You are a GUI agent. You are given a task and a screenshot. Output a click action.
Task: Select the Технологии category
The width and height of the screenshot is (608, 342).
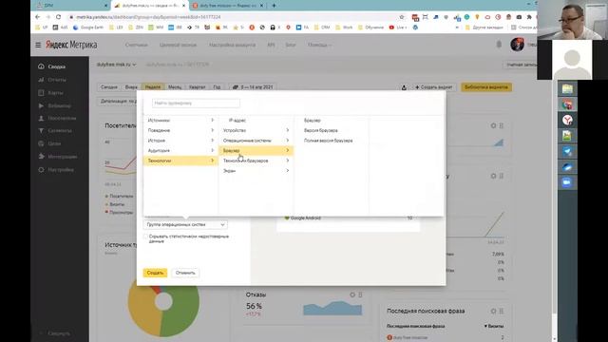tap(180, 161)
